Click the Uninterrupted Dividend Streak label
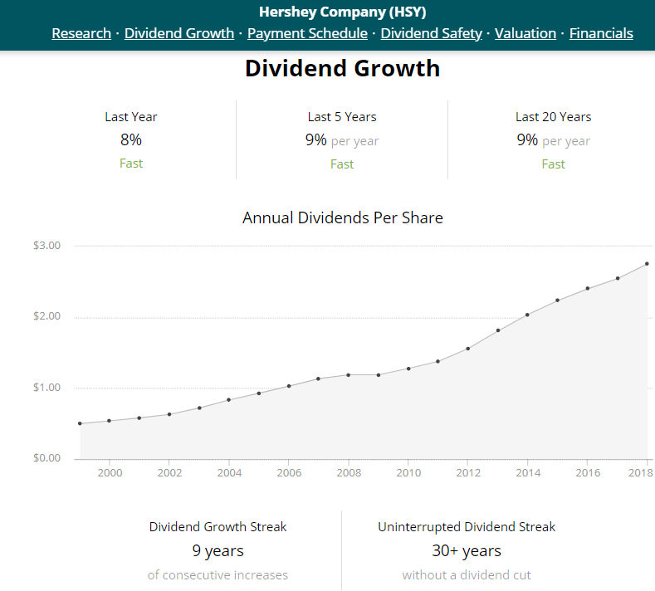Viewport: 655px width, 591px height. (x=467, y=527)
